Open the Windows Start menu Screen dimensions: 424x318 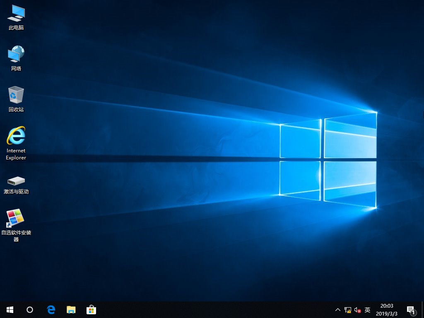[10, 310]
